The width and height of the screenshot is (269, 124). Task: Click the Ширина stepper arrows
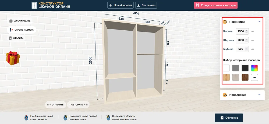246,40
